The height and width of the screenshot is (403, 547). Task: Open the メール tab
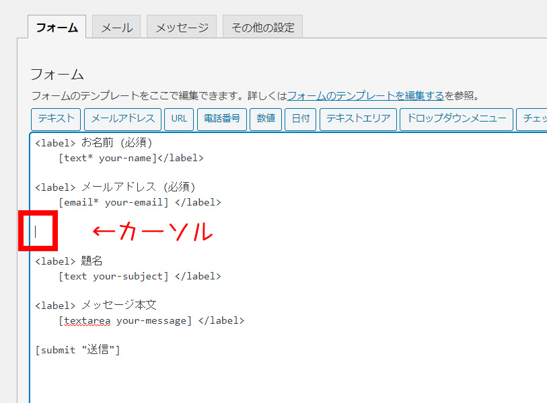click(116, 28)
